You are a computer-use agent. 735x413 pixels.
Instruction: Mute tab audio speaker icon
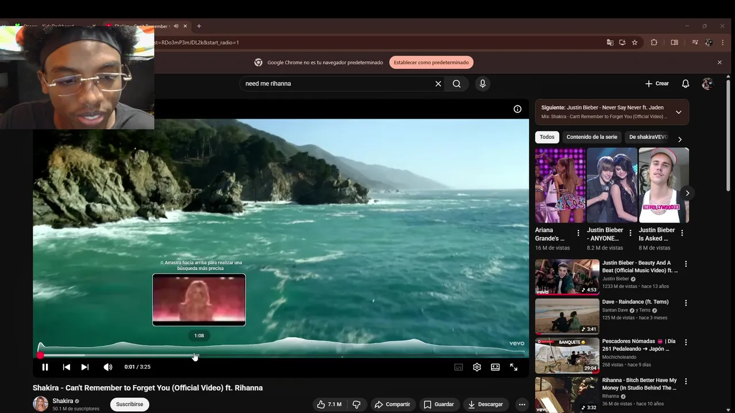pyautogui.click(x=176, y=26)
